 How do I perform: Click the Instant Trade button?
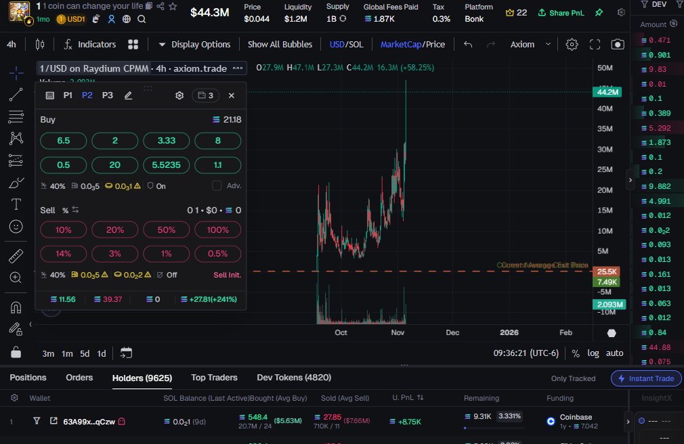point(646,378)
